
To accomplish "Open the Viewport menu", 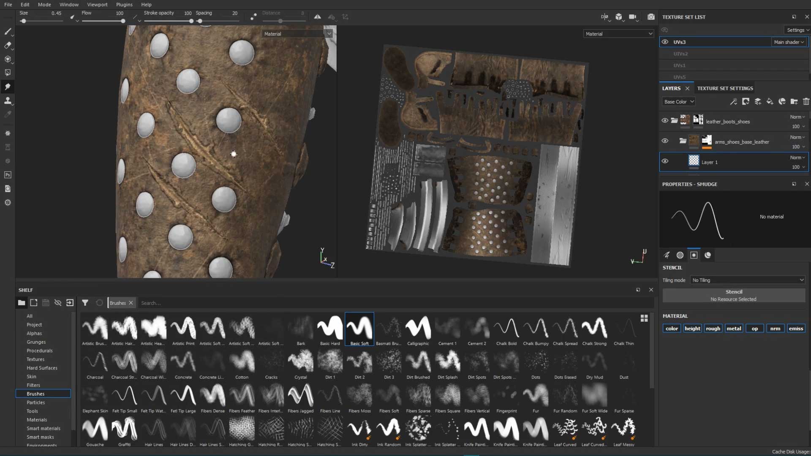I will click(x=97, y=5).
